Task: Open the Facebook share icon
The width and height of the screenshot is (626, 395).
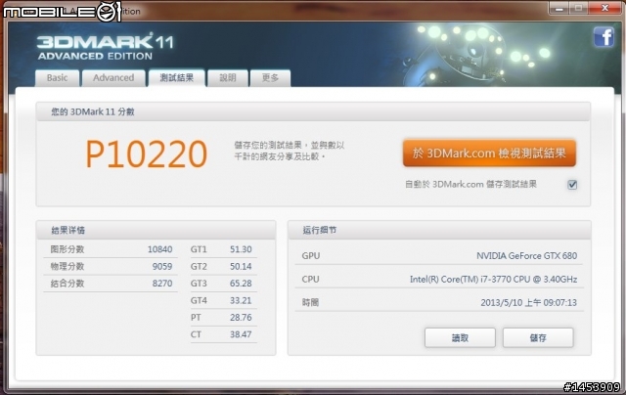Action: (604, 37)
